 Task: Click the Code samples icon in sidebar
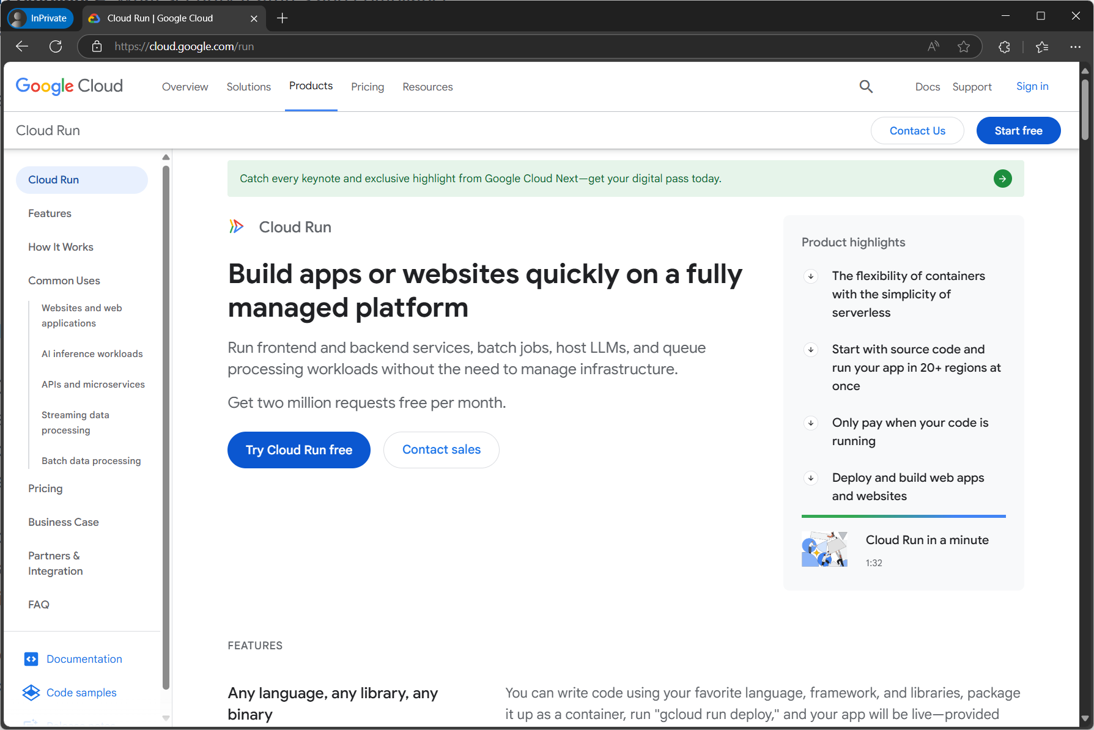(31, 692)
